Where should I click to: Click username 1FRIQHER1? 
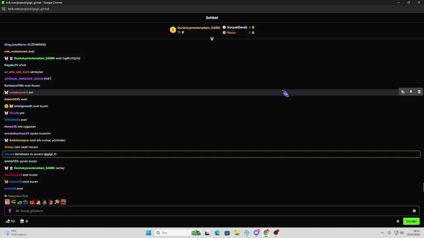(x=12, y=120)
